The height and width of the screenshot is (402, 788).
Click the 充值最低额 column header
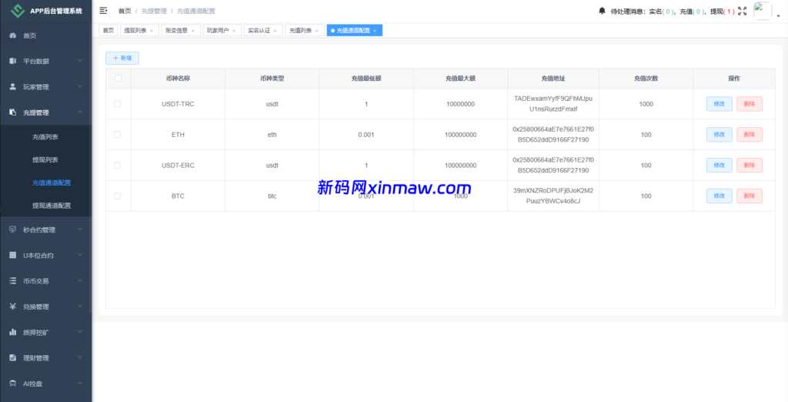pos(366,79)
